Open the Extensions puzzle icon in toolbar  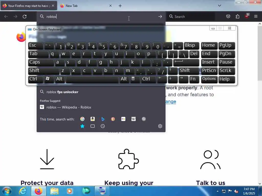coord(237,16)
